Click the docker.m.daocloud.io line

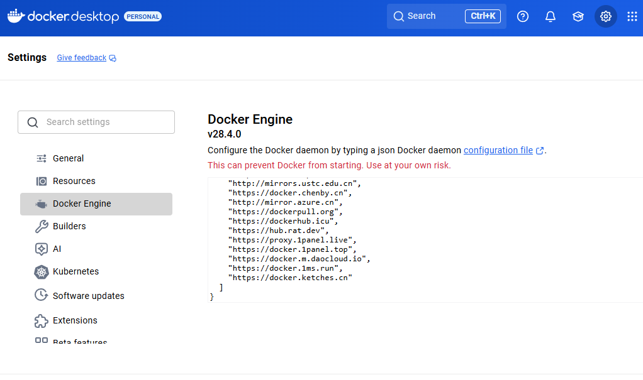pos(299,259)
